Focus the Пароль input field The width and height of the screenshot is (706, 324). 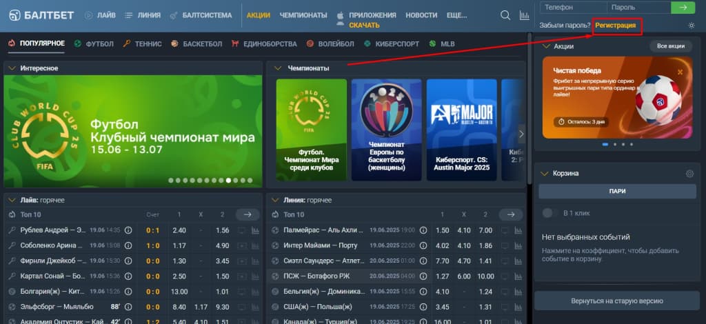(638, 7)
